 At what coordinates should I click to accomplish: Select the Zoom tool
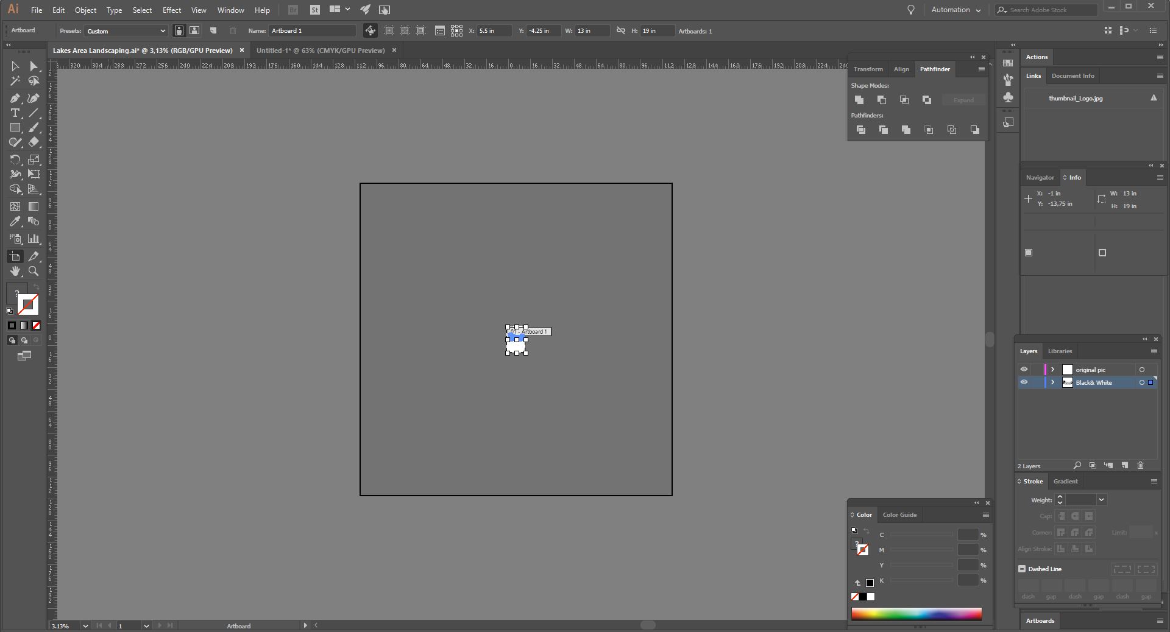coord(34,272)
